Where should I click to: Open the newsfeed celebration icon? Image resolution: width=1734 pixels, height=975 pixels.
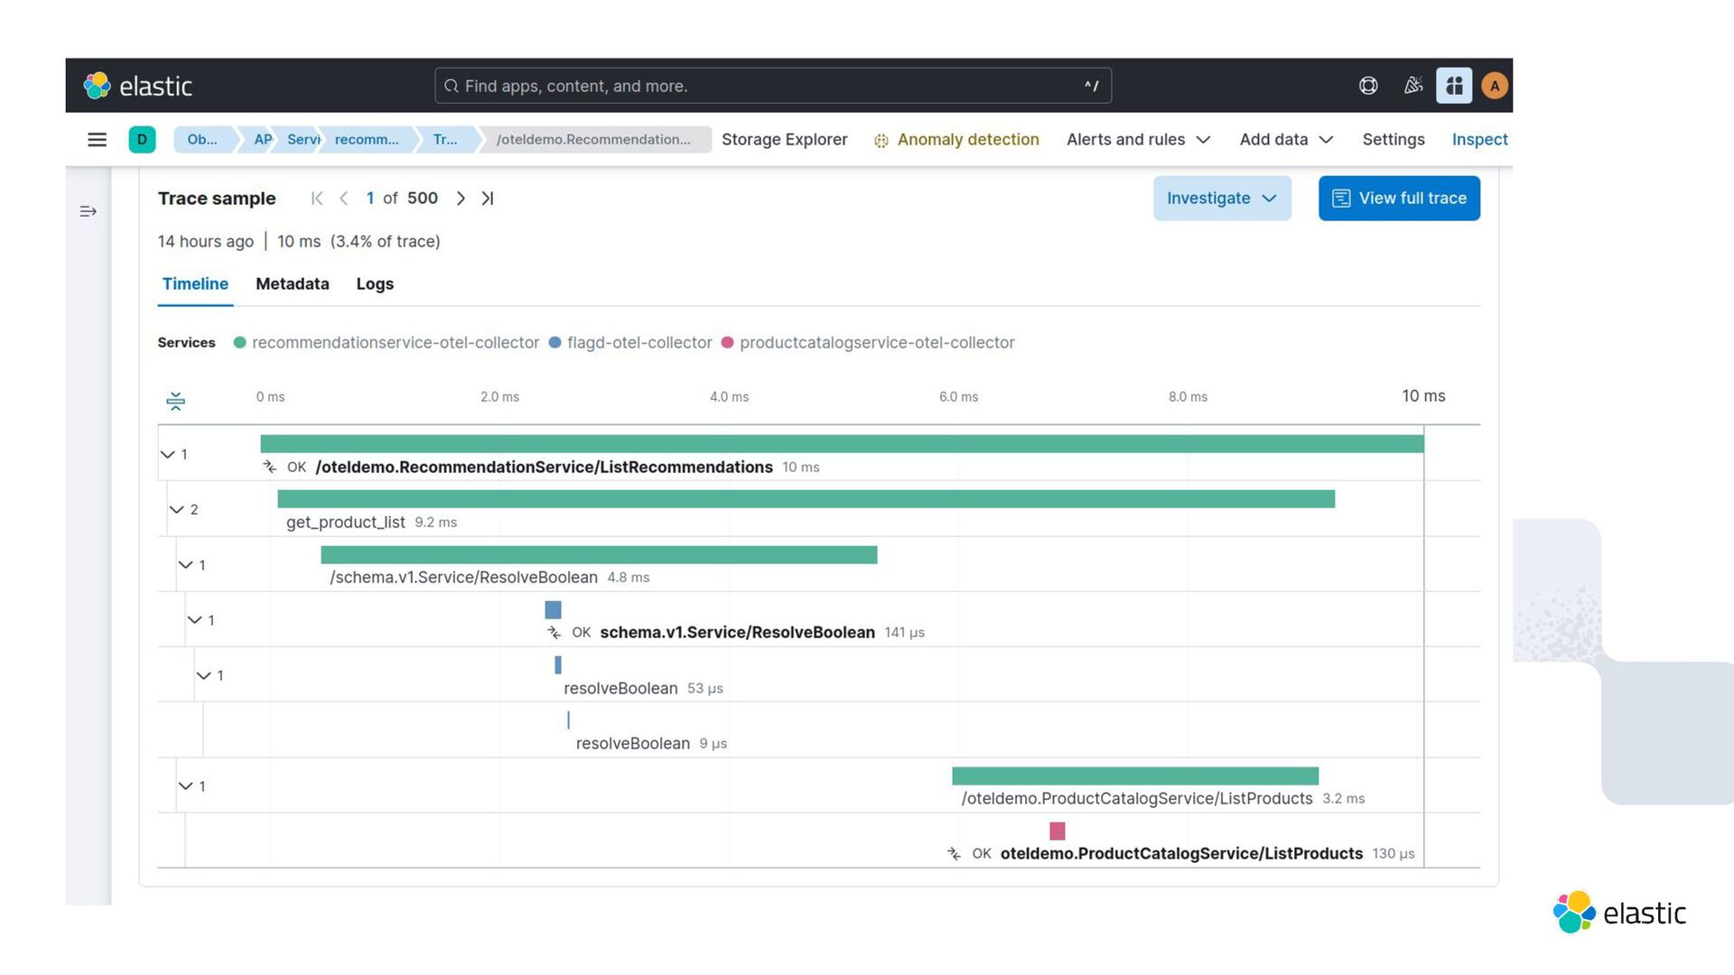point(1413,86)
